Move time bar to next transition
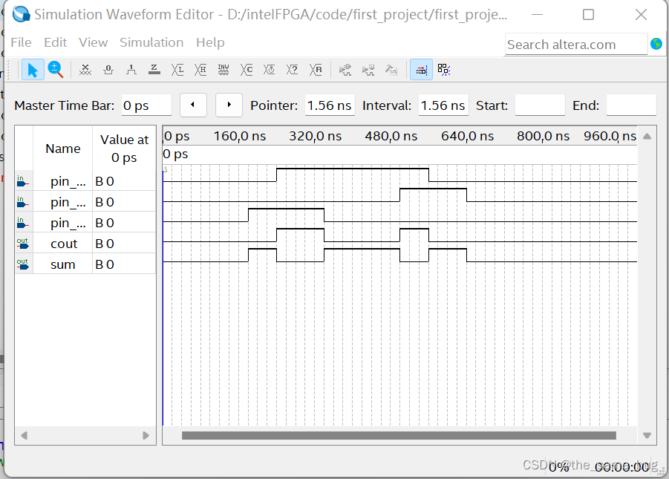The width and height of the screenshot is (669, 479). [x=229, y=105]
